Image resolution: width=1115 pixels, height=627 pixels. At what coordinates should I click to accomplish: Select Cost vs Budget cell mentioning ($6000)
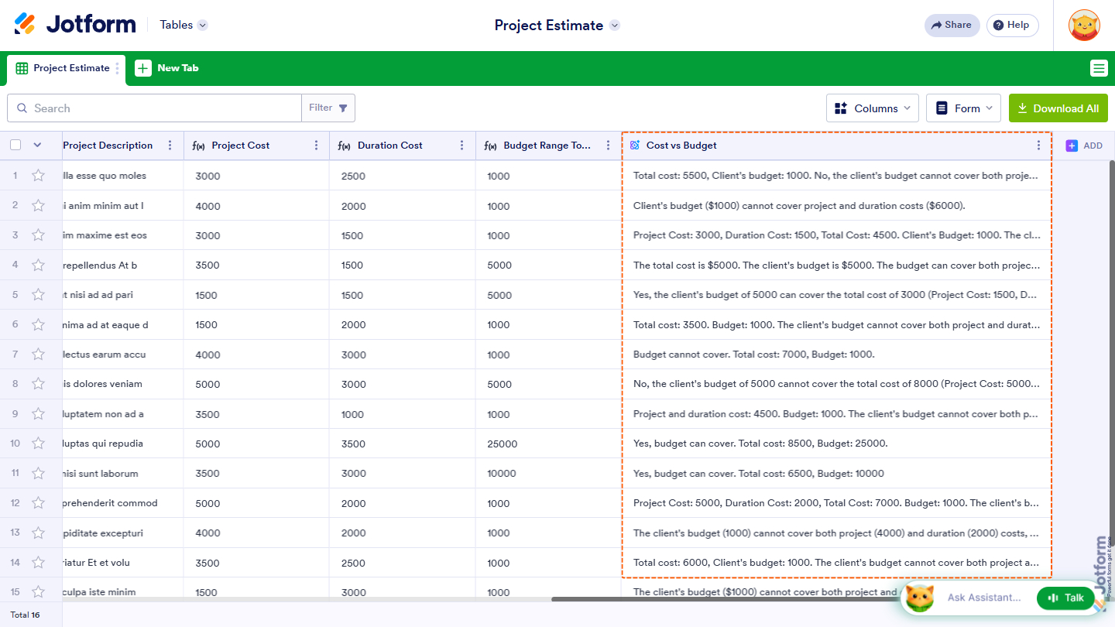[836, 206]
